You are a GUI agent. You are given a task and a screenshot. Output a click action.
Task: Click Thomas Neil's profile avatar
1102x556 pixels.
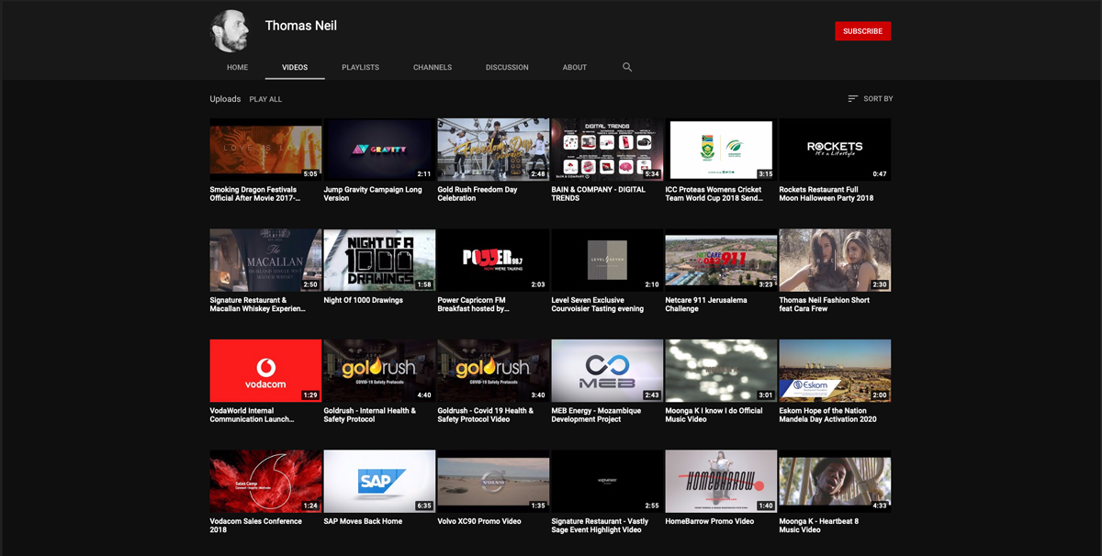[231, 31]
